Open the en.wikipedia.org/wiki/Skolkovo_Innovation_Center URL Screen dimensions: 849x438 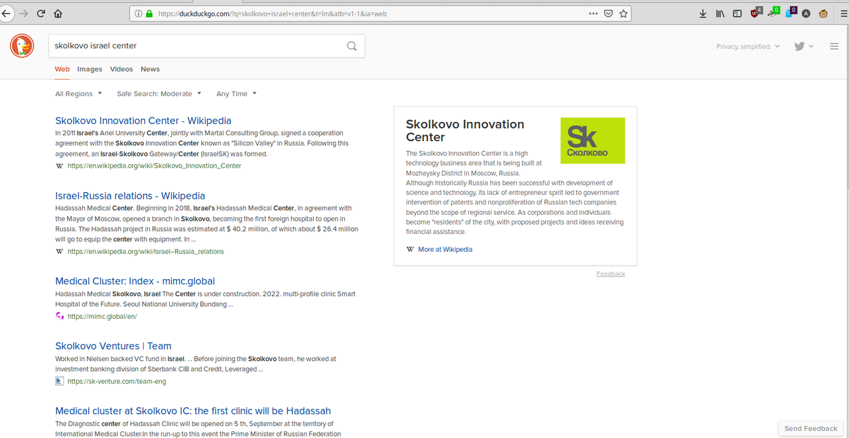pyautogui.click(x=155, y=166)
